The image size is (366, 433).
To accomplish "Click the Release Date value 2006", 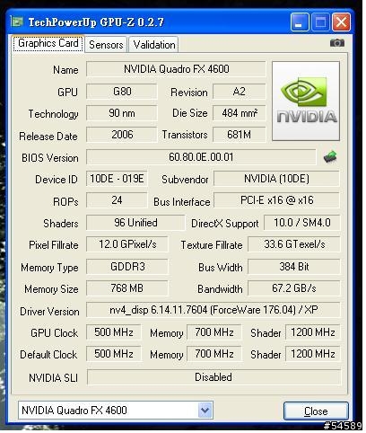I will pyautogui.click(x=122, y=135).
